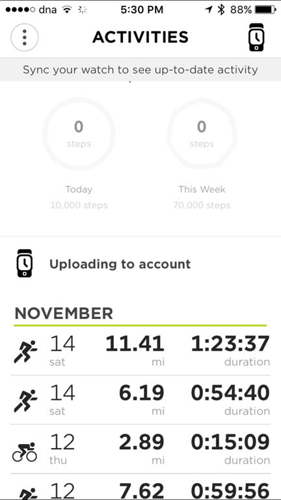
Task: Open the Nov 14 run with duration 1:23:37
Action: click(140, 352)
